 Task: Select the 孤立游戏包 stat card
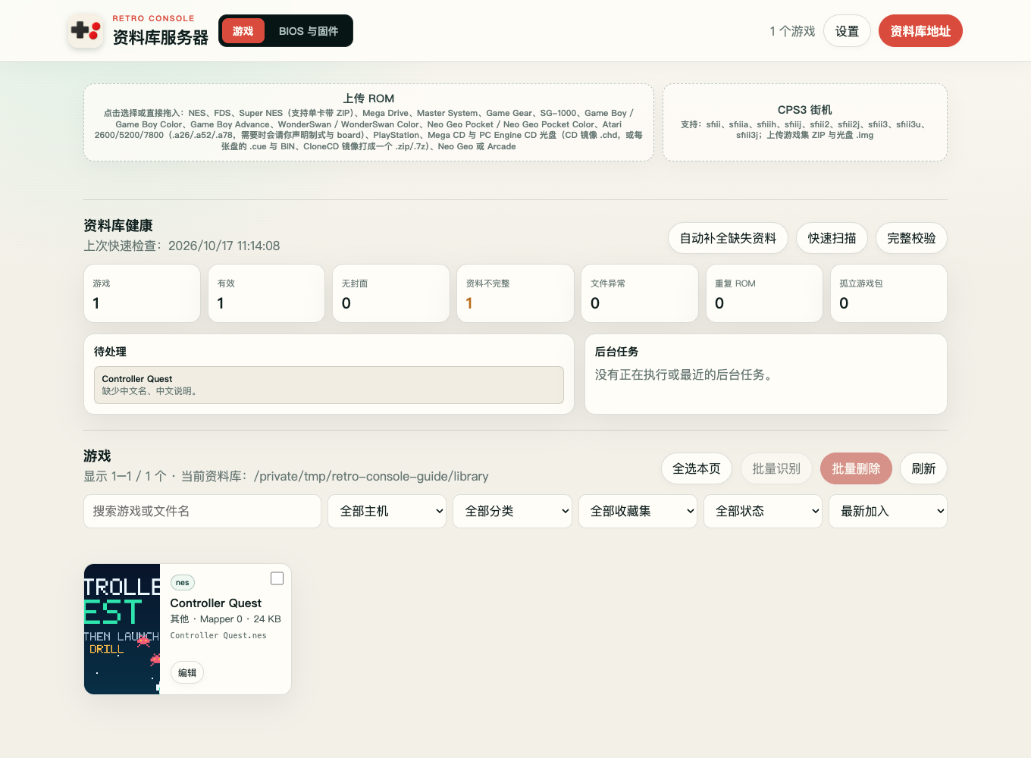[888, 293]
